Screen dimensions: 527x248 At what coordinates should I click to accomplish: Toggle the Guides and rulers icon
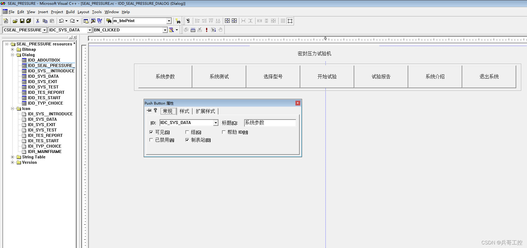(290, 21)
